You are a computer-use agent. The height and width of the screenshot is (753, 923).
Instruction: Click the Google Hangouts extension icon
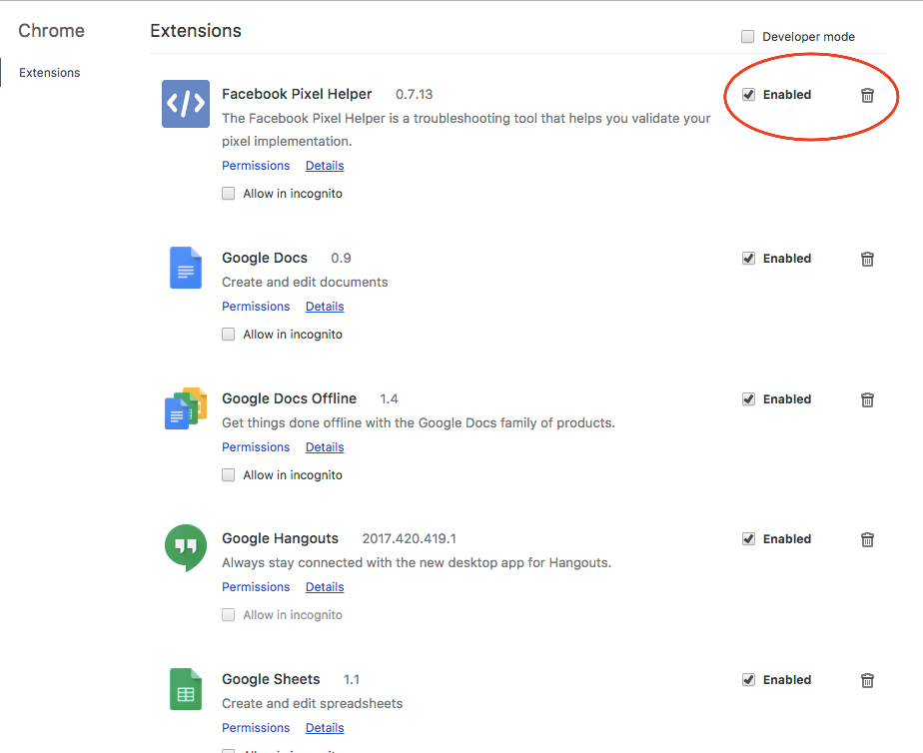click(186, 547)
